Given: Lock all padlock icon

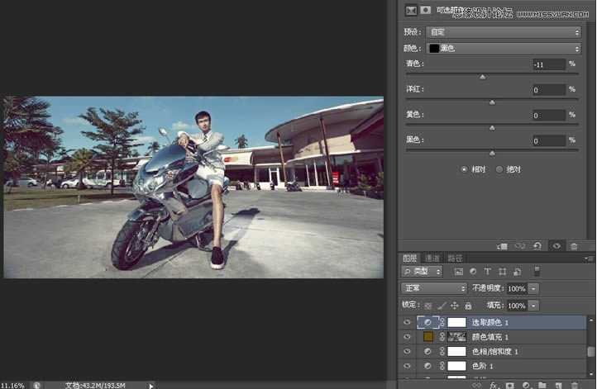Looking at the screenshot, I should [x=468, y=306].
